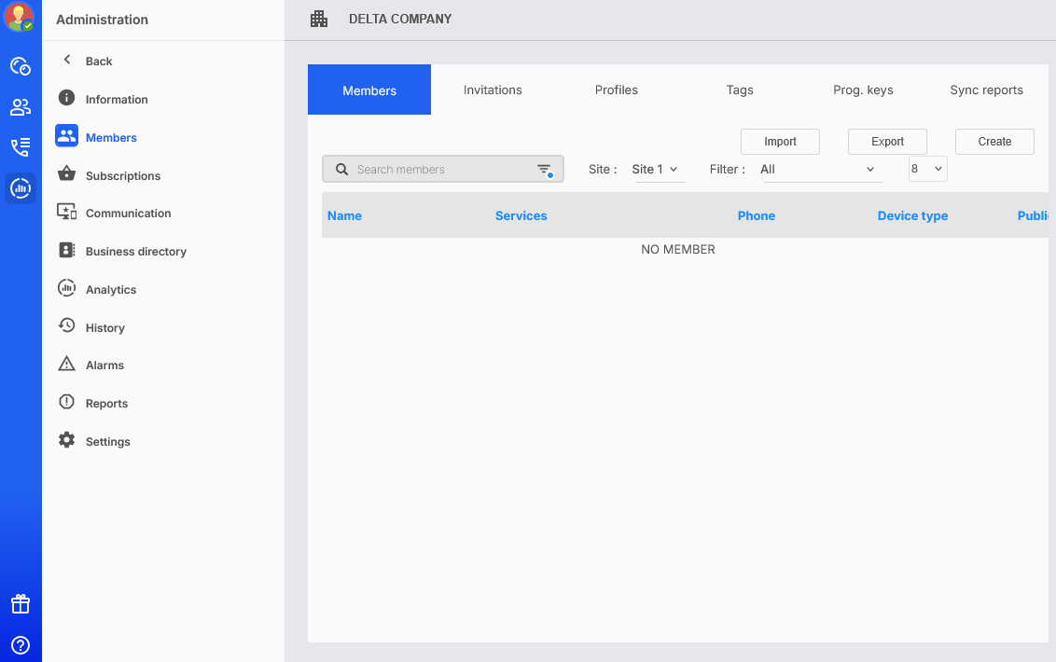Click the Alarms warning triangle icon
This screenshot has width=1056, height=662.
coord(66,365)
